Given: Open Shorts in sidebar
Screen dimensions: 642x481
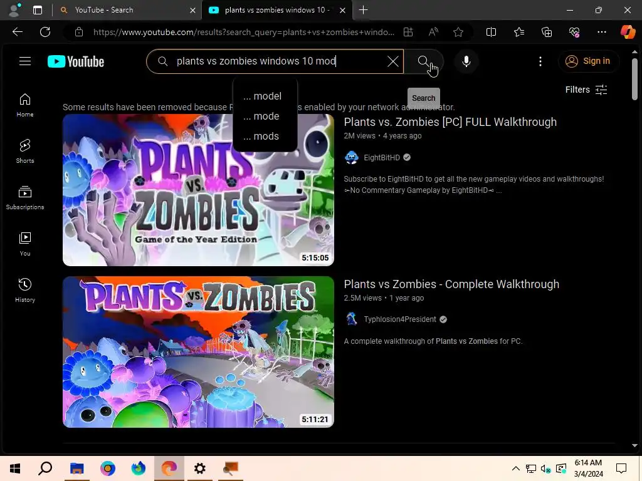Looking at the screenshot, I should [25, 152].
